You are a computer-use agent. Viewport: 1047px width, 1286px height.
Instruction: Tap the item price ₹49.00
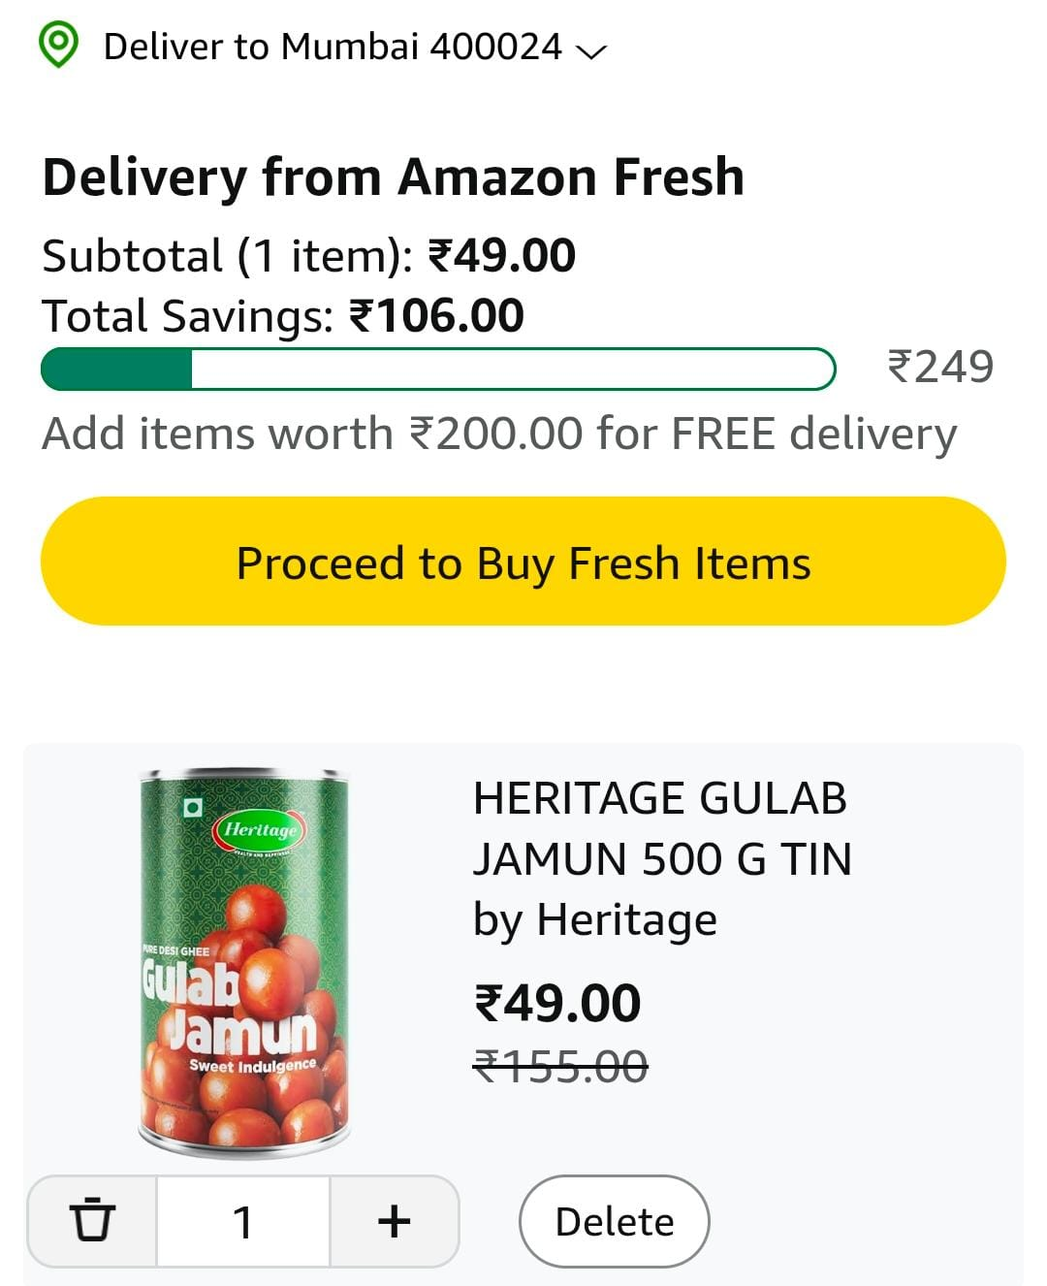(x=556, y=1003)
